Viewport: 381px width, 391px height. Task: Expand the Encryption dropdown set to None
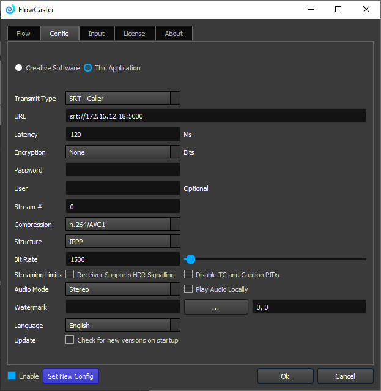pyautogui.click(x=123, y=152)
